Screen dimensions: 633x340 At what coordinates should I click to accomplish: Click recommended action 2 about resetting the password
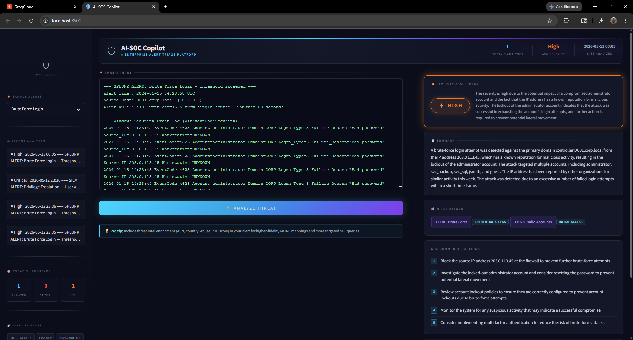point(523,276)
